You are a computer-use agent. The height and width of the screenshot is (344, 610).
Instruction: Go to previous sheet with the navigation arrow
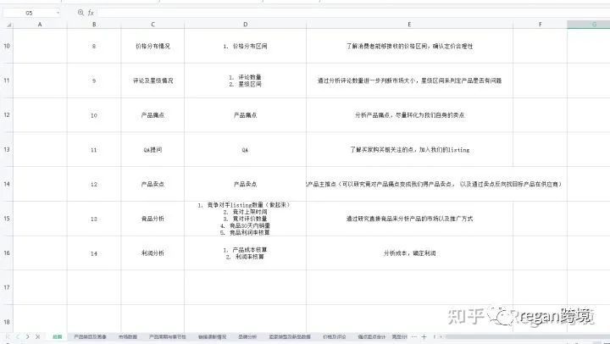click(x=18, y=336)
